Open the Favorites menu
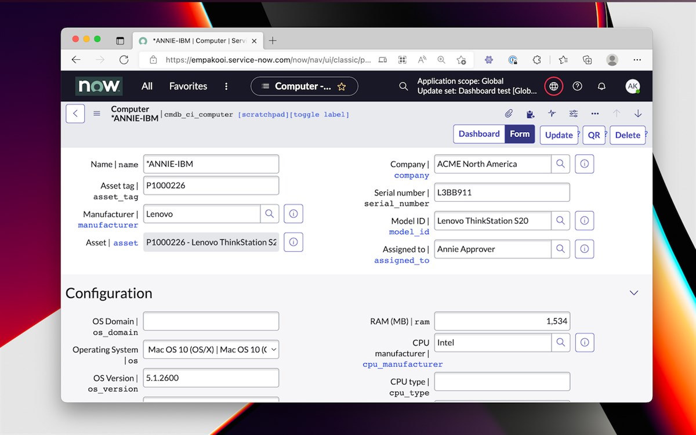The width and height of the screenshot is (696, 435). [187, 86]
